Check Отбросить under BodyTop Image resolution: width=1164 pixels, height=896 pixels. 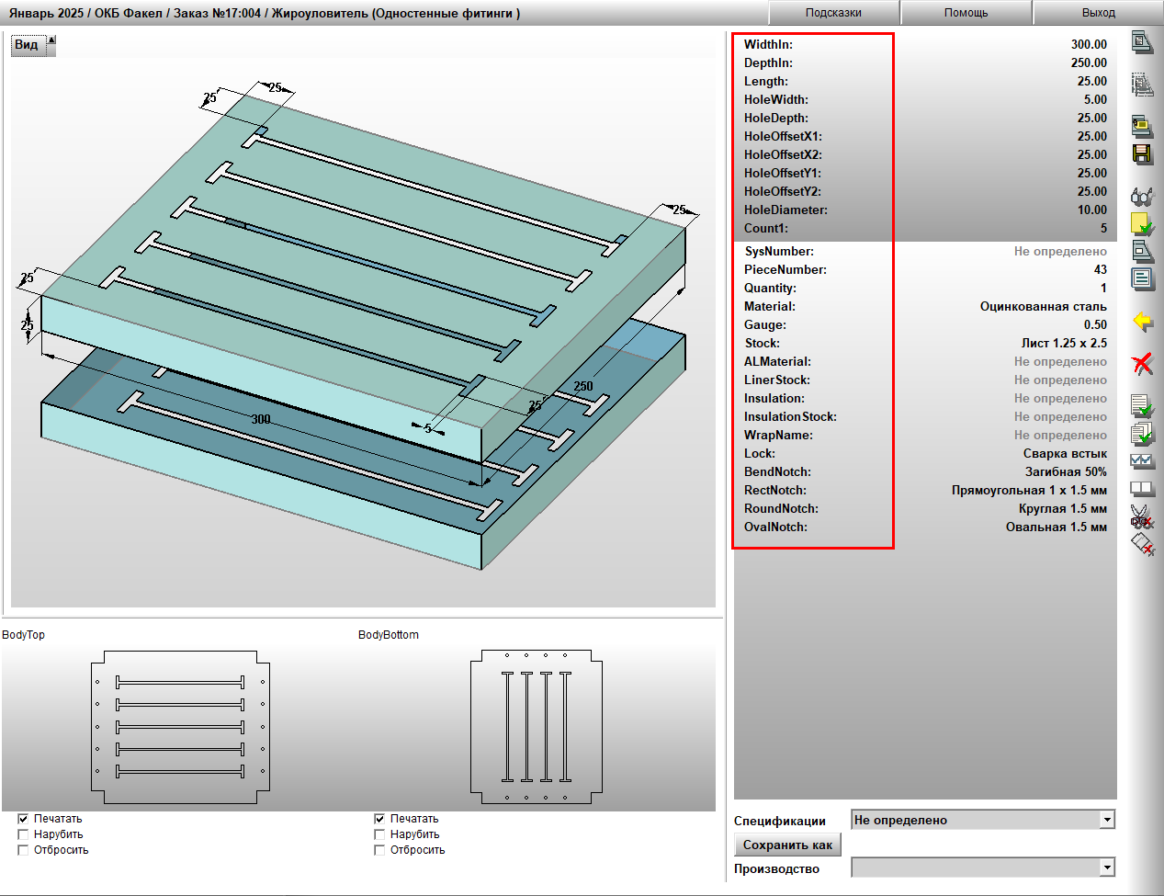coord(23,850)
